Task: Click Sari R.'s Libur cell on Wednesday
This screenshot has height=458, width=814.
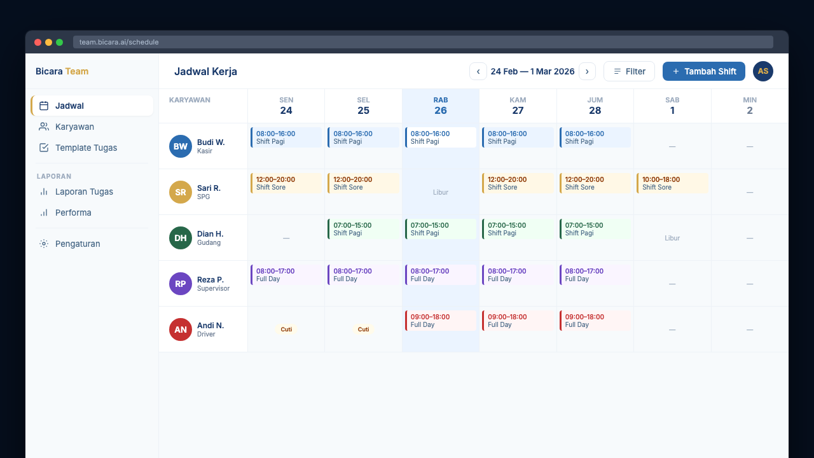Action: point(440,192)
